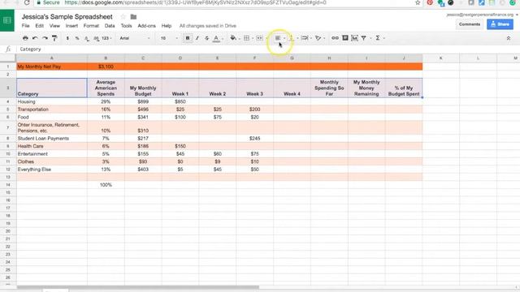Viewport: 520px width, 292px height.
Task: Open the Data menu
Action: tap(110, 26)
